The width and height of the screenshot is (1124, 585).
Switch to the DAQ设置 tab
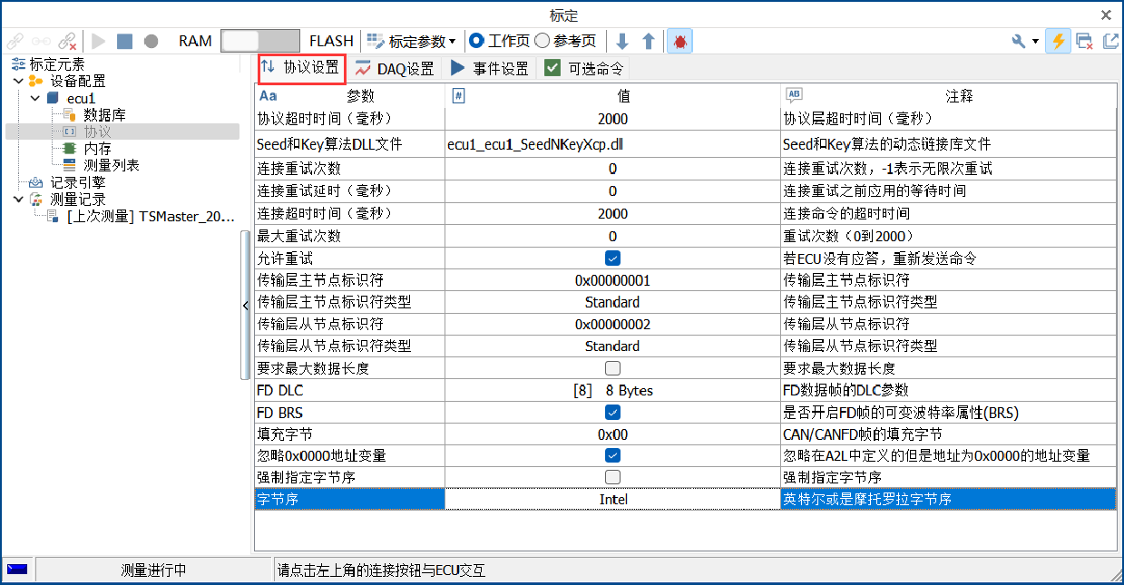coord(395,68)
